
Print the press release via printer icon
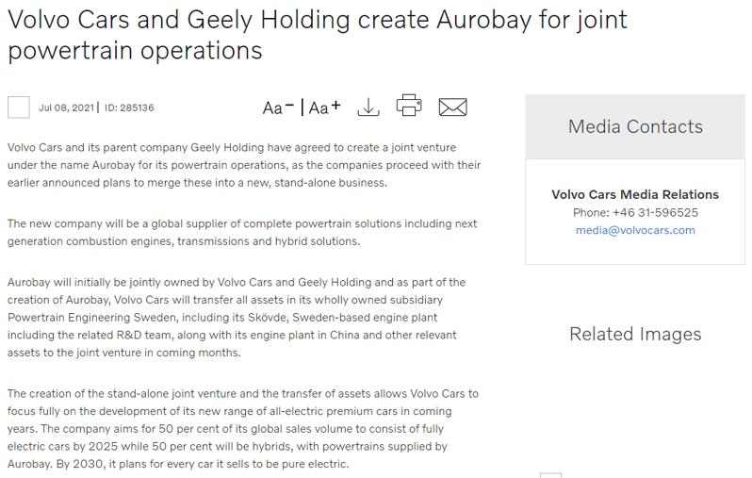tap(409, 105)
